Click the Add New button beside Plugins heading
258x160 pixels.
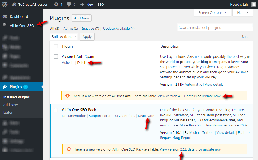click(82, 18)
